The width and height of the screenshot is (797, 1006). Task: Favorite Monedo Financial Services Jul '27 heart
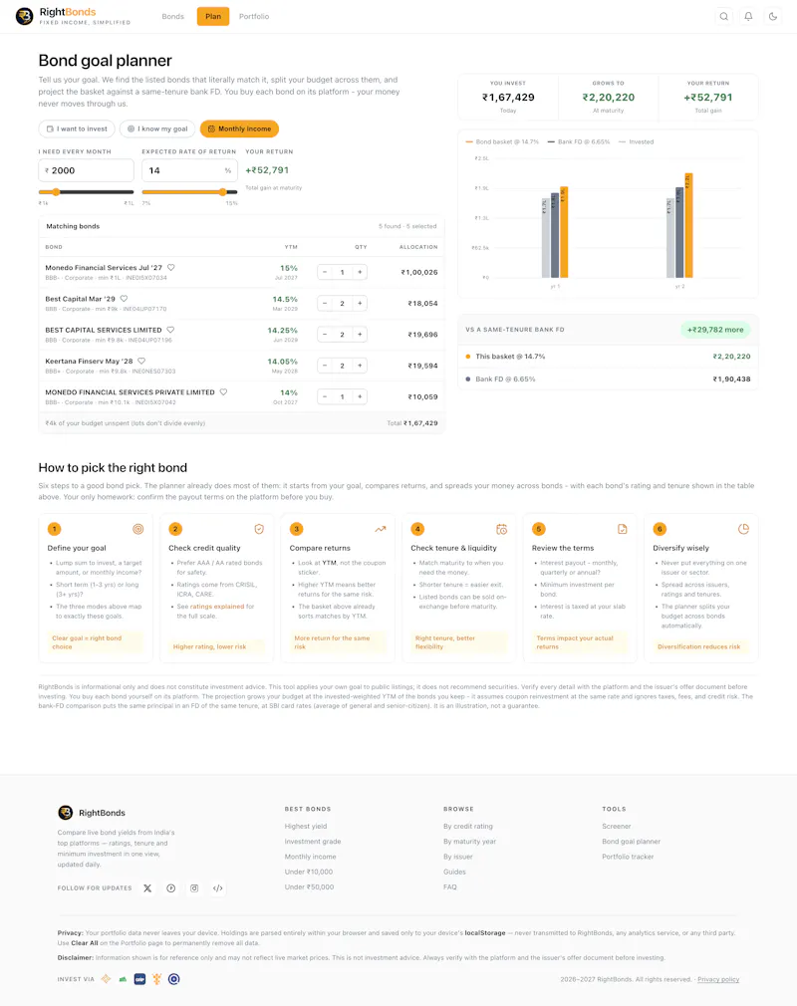pyautogui.click(x=171, y=268)
